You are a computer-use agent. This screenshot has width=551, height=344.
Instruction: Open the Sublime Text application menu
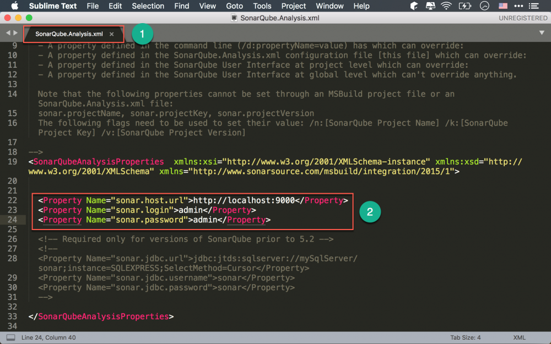[53, 6]
